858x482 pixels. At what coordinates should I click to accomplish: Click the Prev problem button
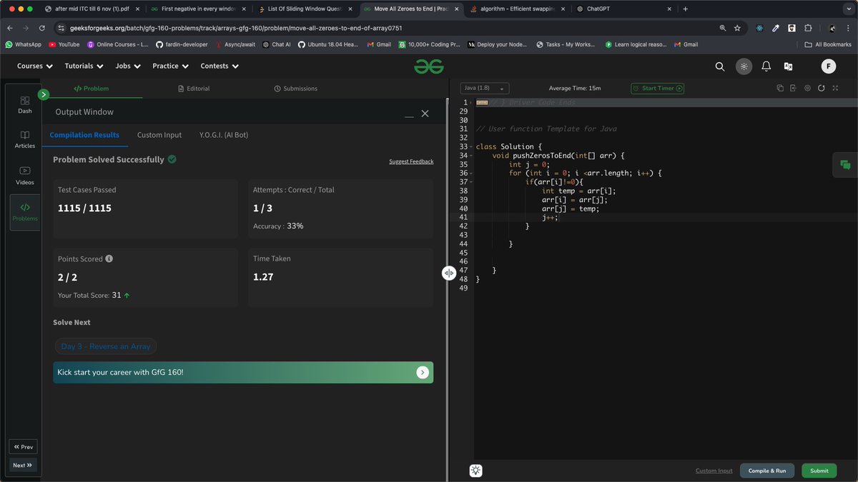coord(23,447)
